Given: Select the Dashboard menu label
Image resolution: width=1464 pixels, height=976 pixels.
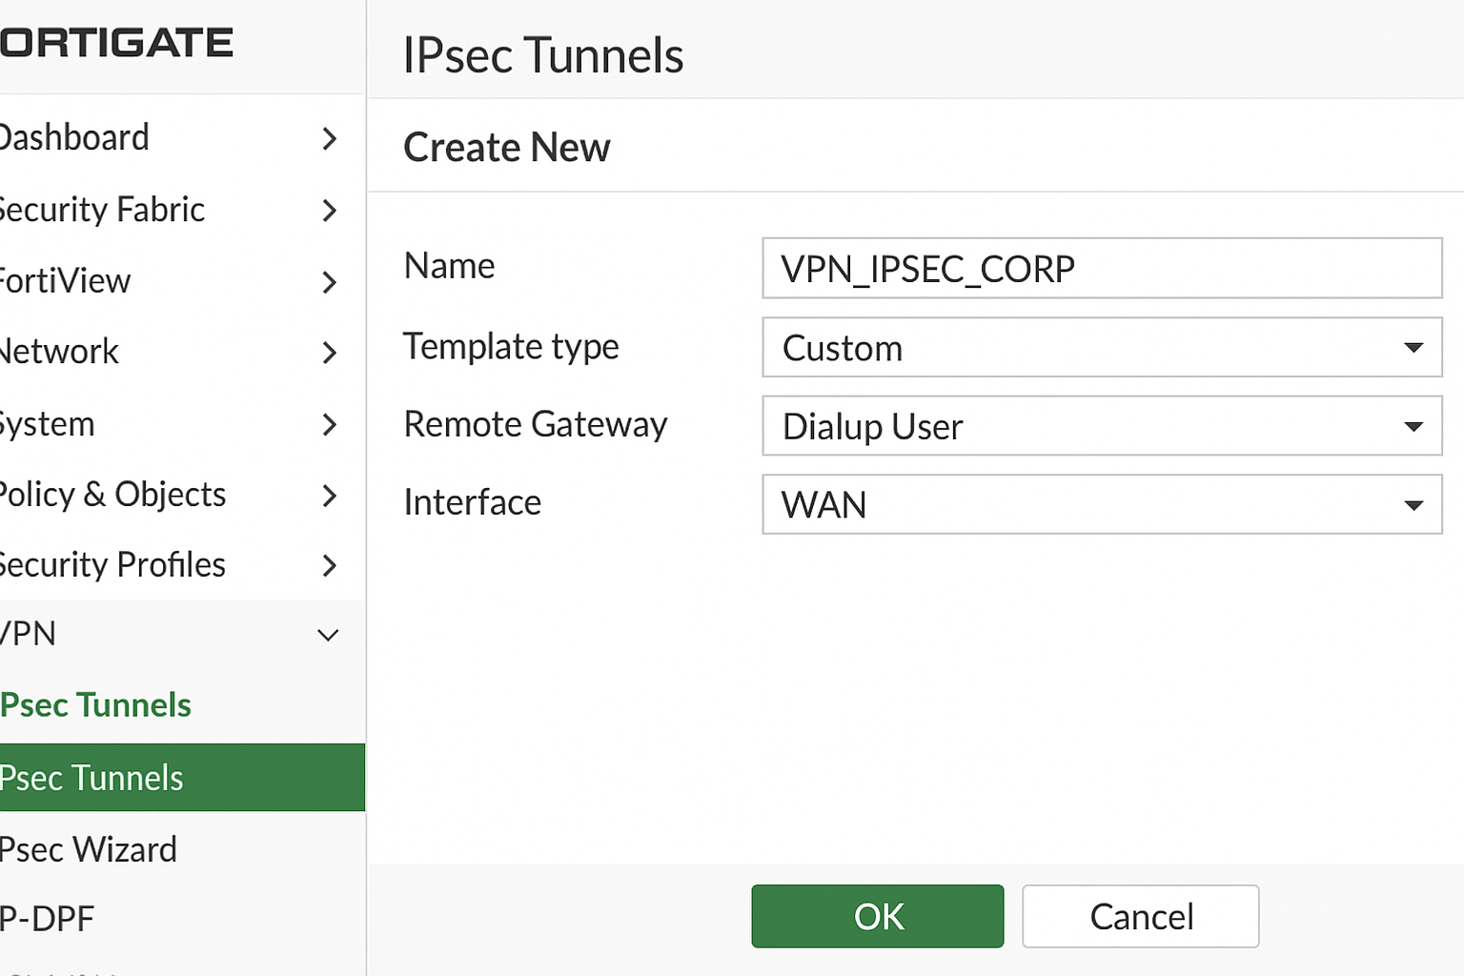Looking at the screenshot, I should tap(74, 138).
